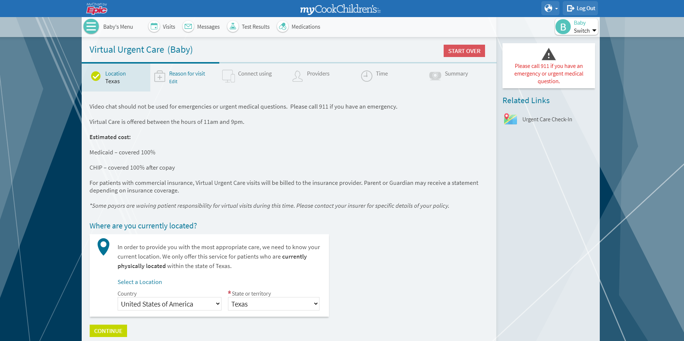Open the globe language dropdown

coord(550,8)
